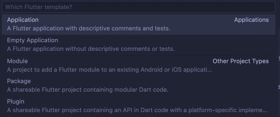Click the 'Plugin' title text

point(16,101)
